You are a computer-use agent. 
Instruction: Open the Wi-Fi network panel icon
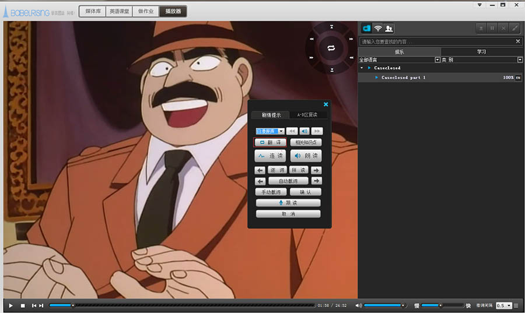coord(377,29)
